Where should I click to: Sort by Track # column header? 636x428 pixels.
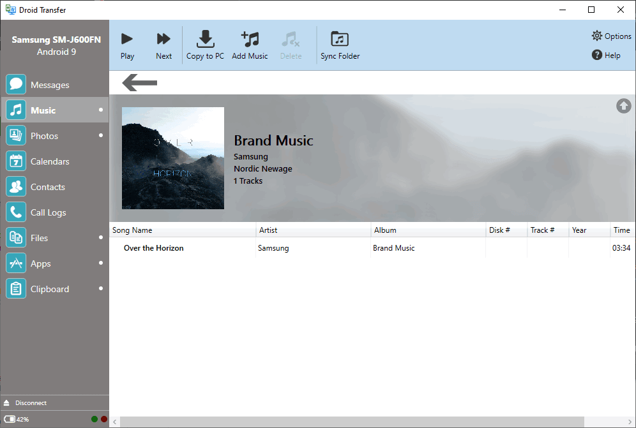(548, 230)
